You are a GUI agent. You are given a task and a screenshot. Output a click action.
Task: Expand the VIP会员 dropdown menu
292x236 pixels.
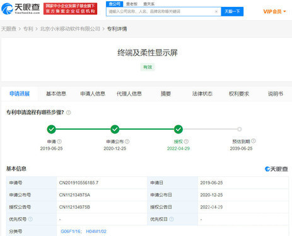tap(274, 11)
